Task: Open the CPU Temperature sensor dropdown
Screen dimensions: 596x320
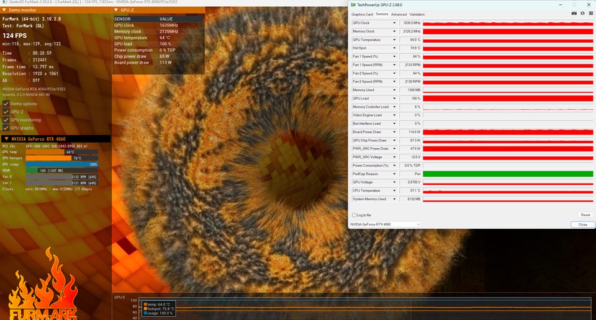Action: pos(394,190)
